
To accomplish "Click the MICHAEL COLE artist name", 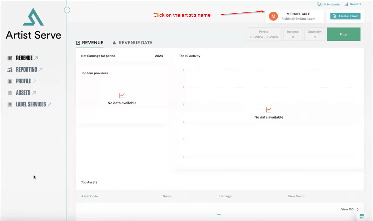I will (298, 14).
